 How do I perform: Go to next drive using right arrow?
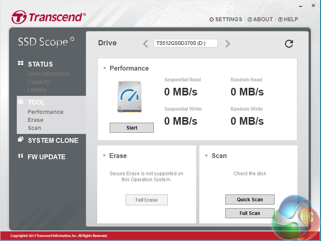pyautogui.click(x=228, y=43)
